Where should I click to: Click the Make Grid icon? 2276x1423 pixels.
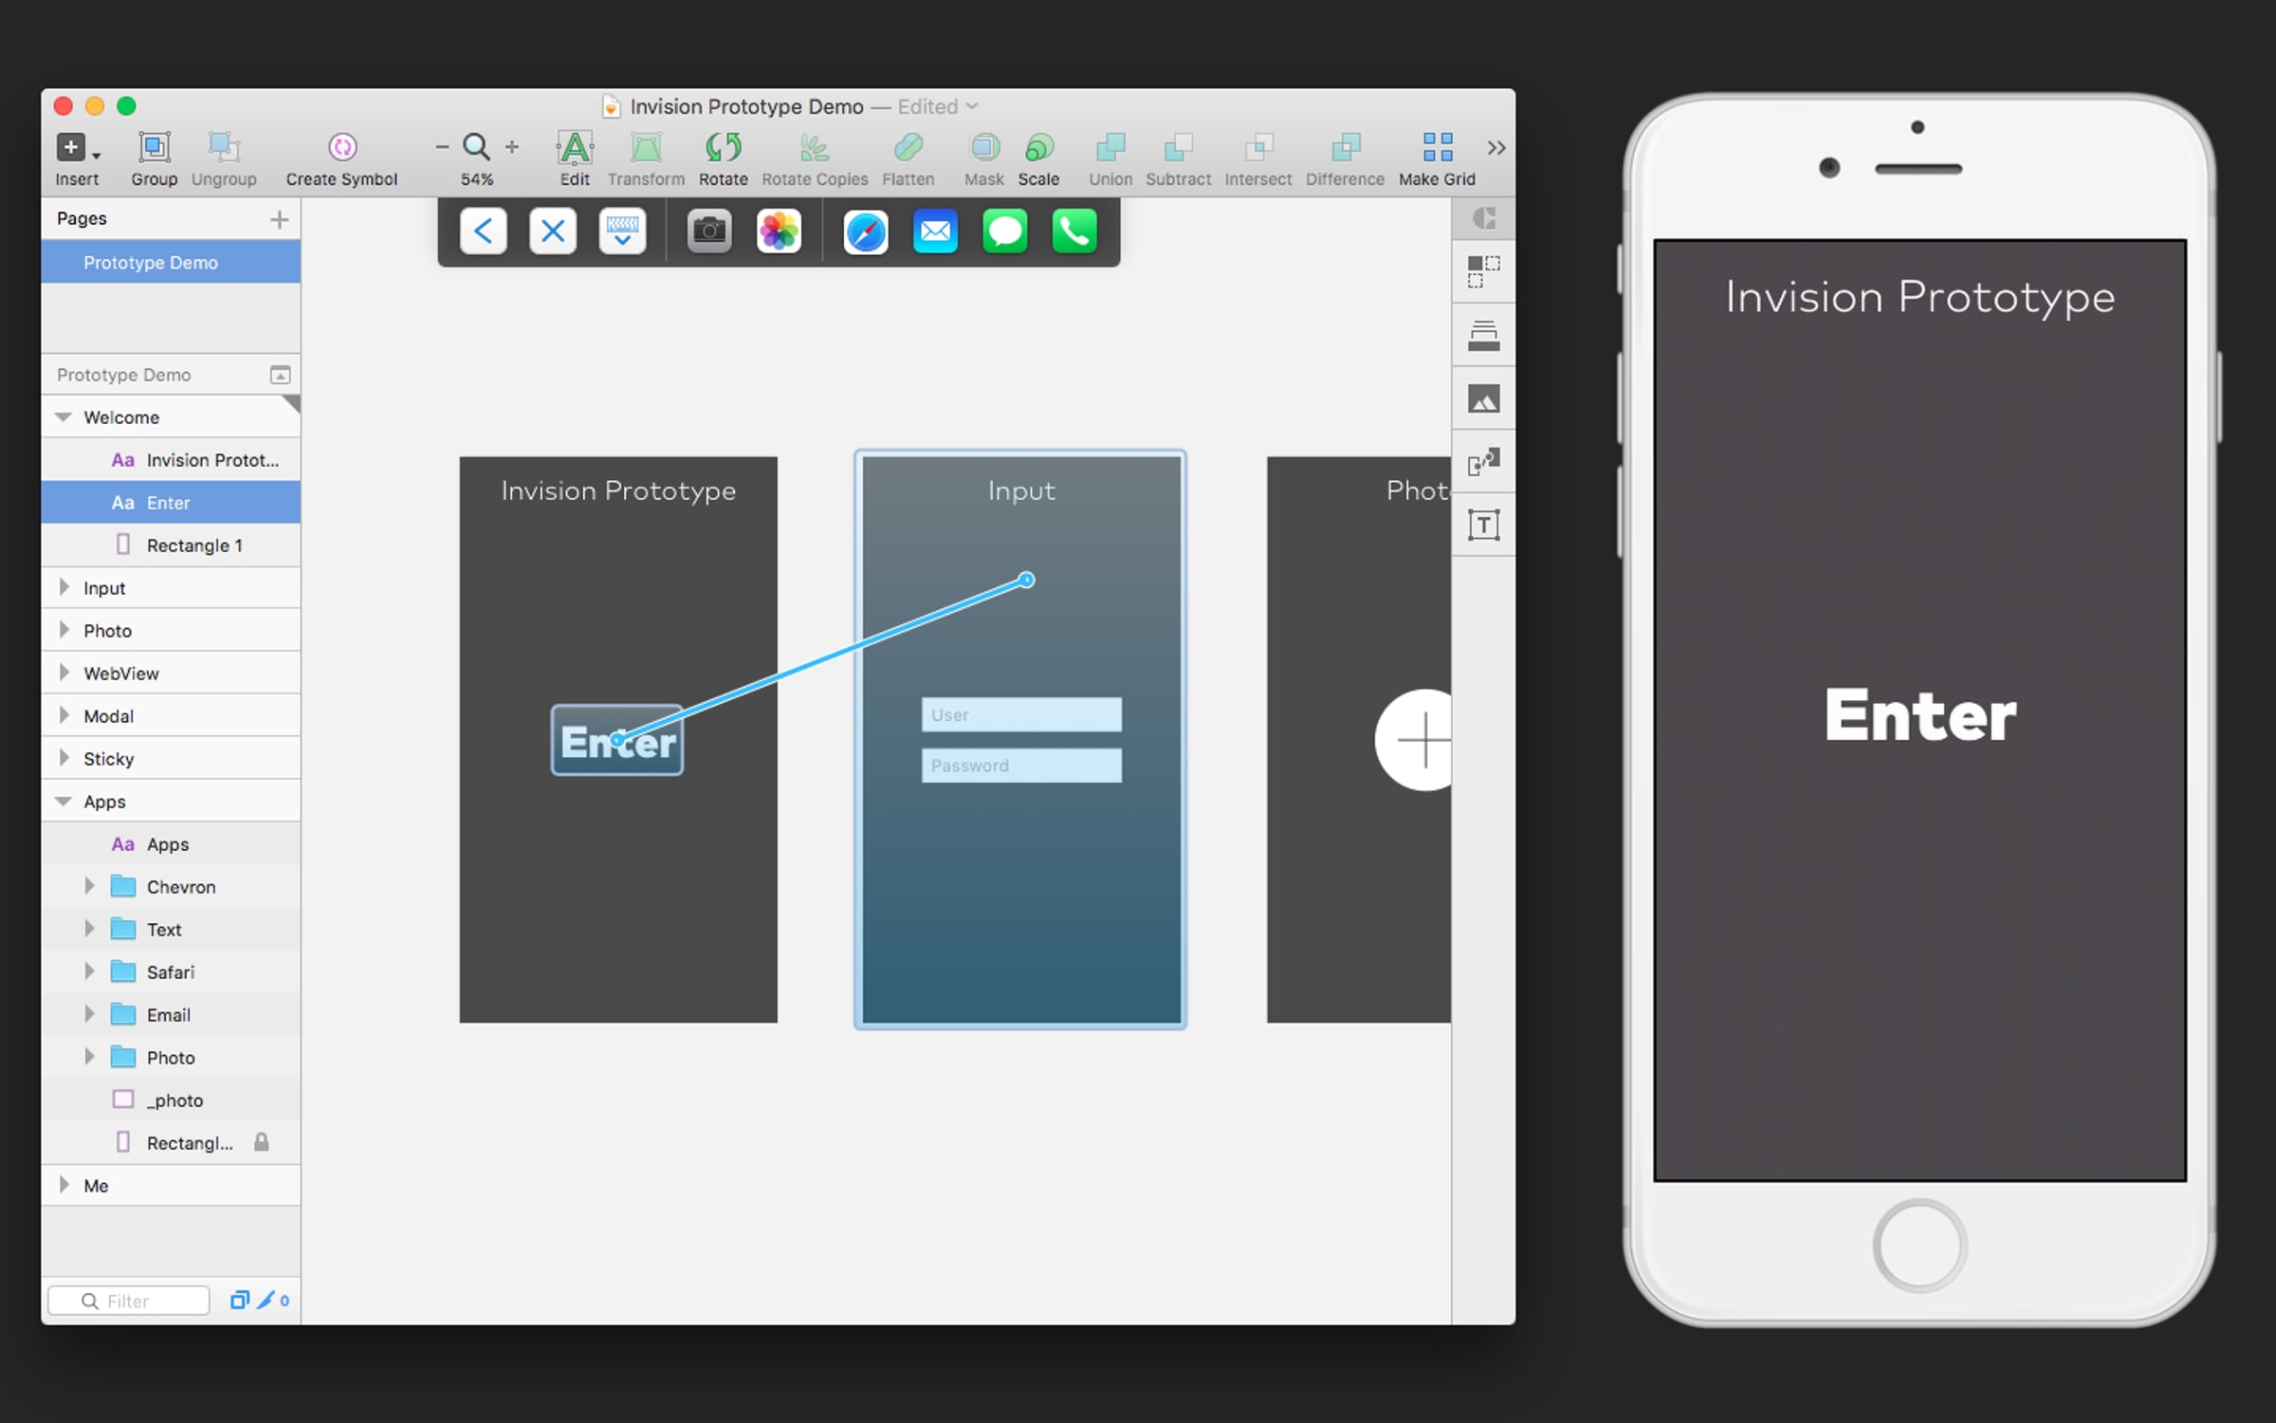point(1437,148)
